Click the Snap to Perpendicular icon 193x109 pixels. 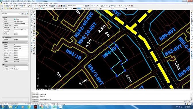coord(117,6)
